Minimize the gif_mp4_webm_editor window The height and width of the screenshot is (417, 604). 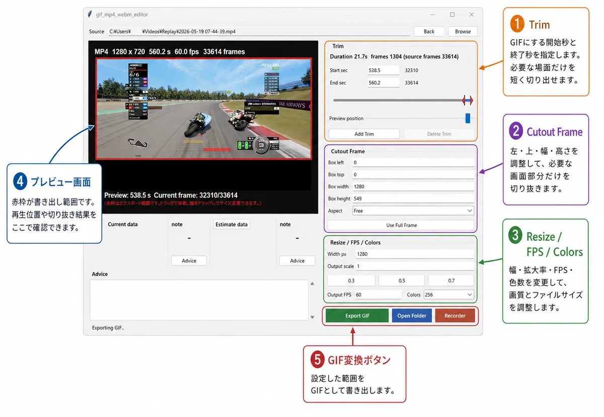(x=433, y=15)
